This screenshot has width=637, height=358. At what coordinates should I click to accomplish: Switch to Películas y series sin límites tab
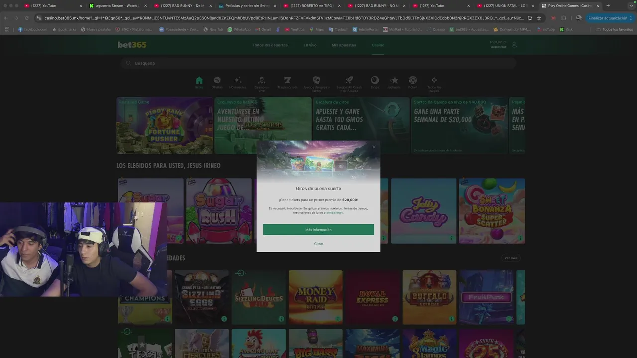coord(247,6)
